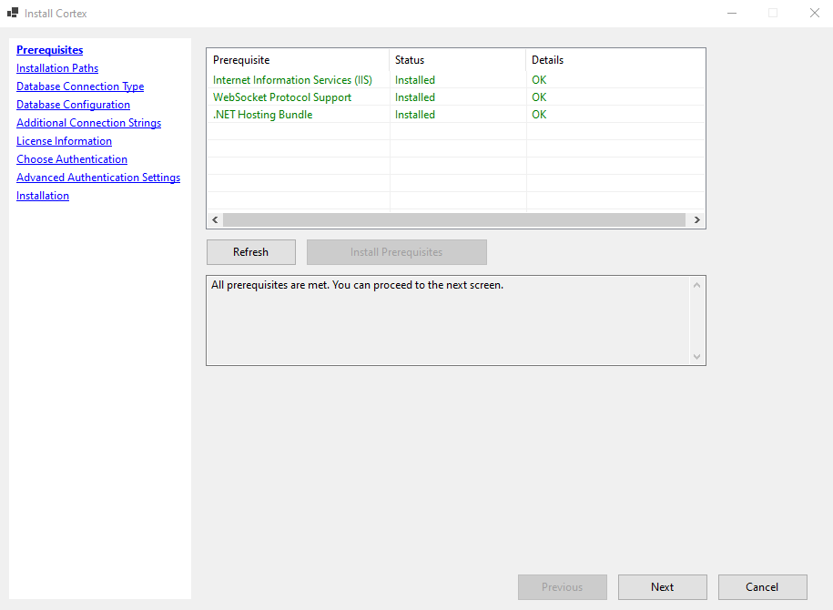Click the right arrow of the horizontal scrollbar

pyautogui.click(x=696, y=219)
